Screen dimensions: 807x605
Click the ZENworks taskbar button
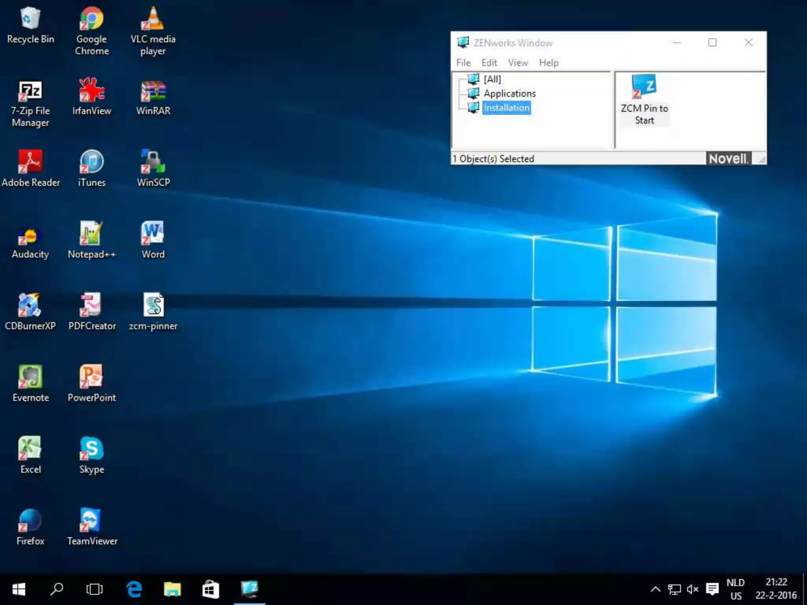coord(249,589)
